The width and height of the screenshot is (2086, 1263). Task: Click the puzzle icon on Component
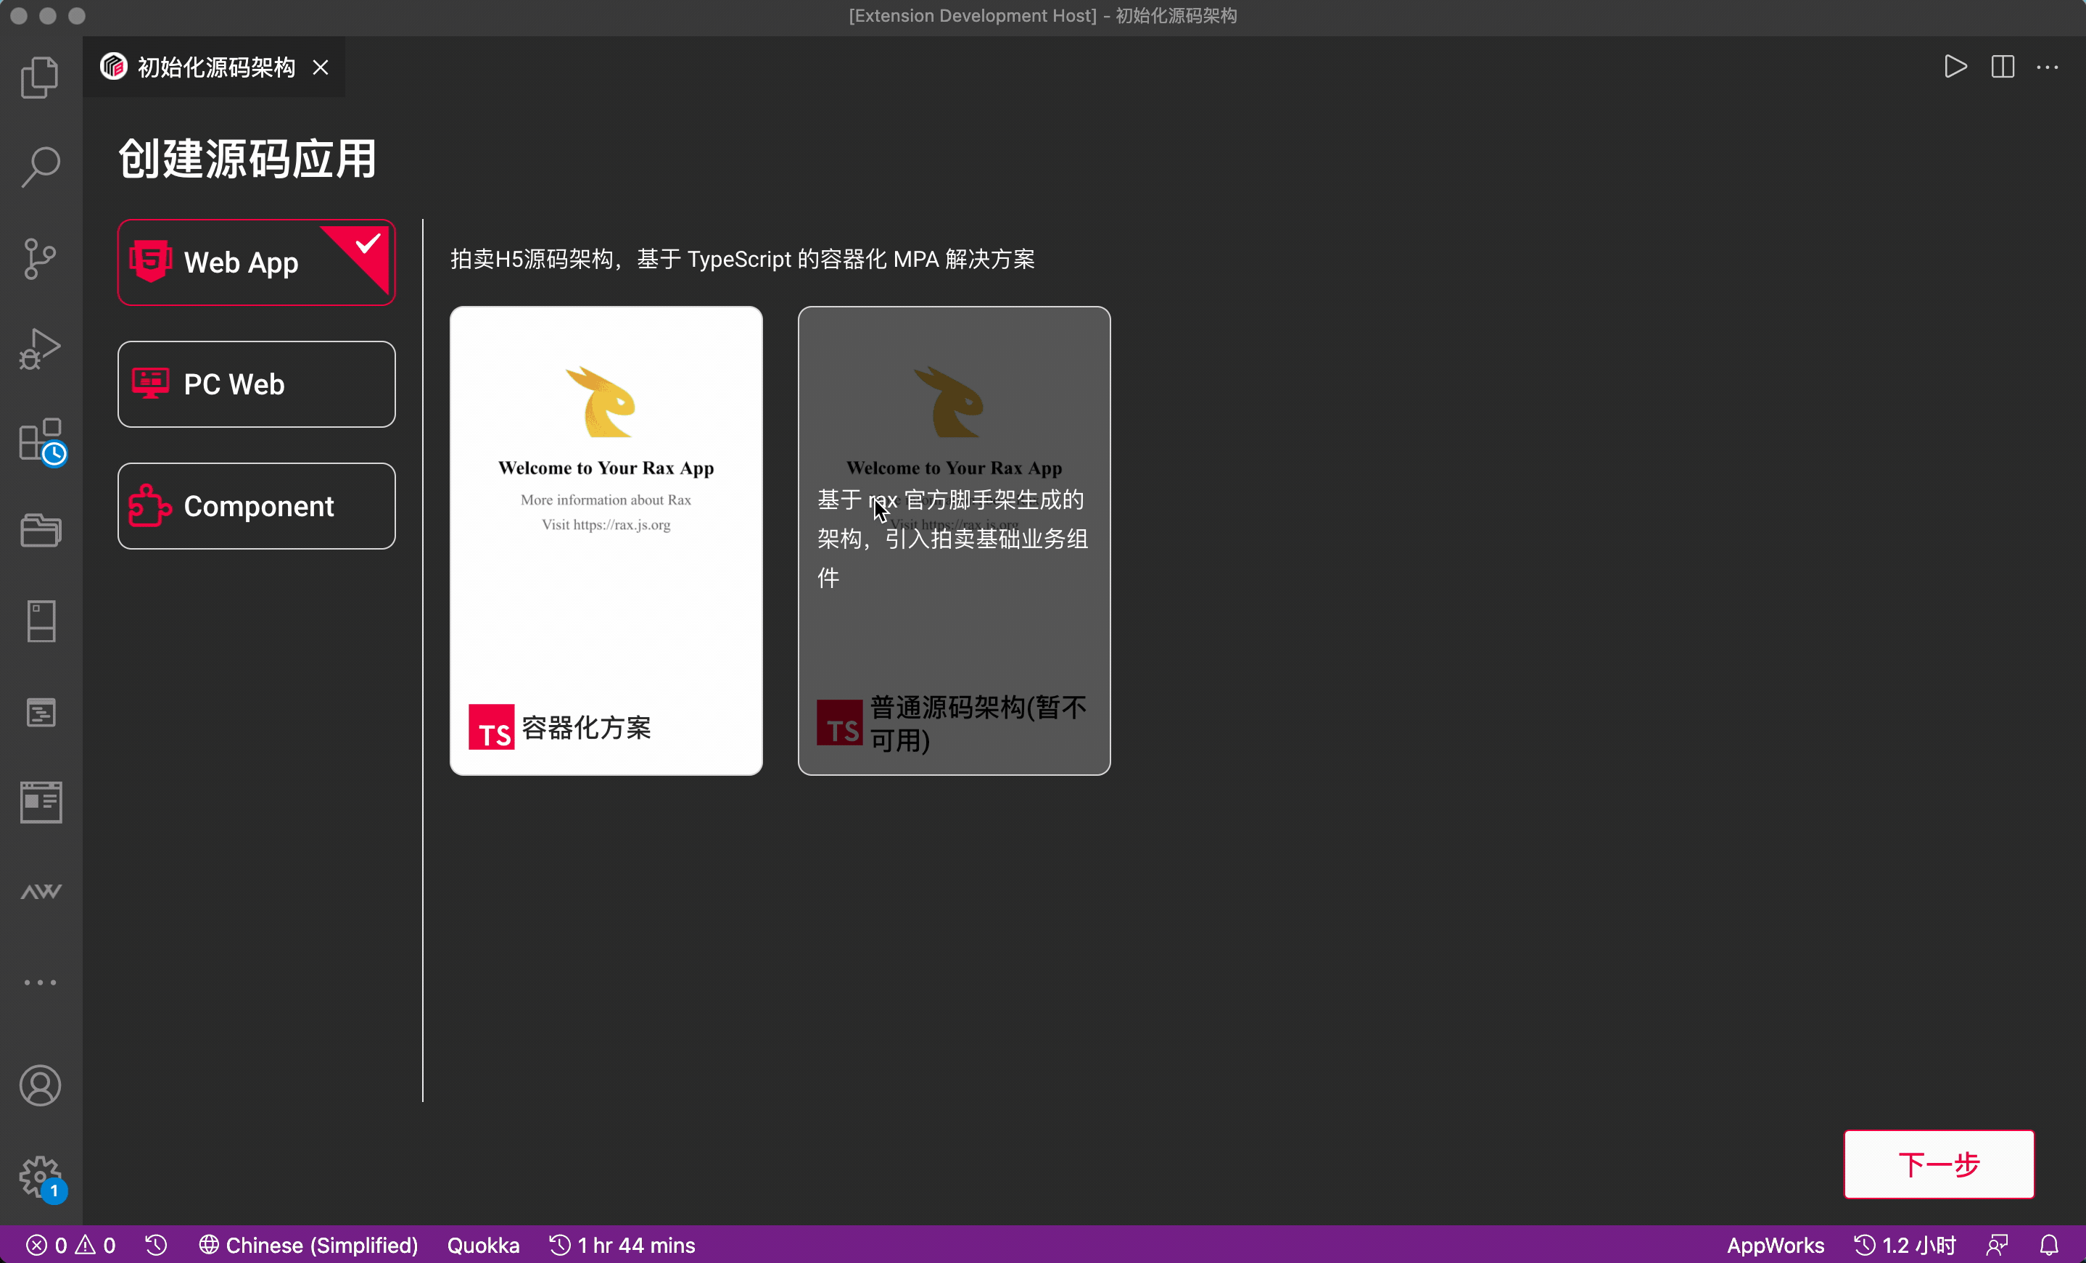(x=150, y=505)
